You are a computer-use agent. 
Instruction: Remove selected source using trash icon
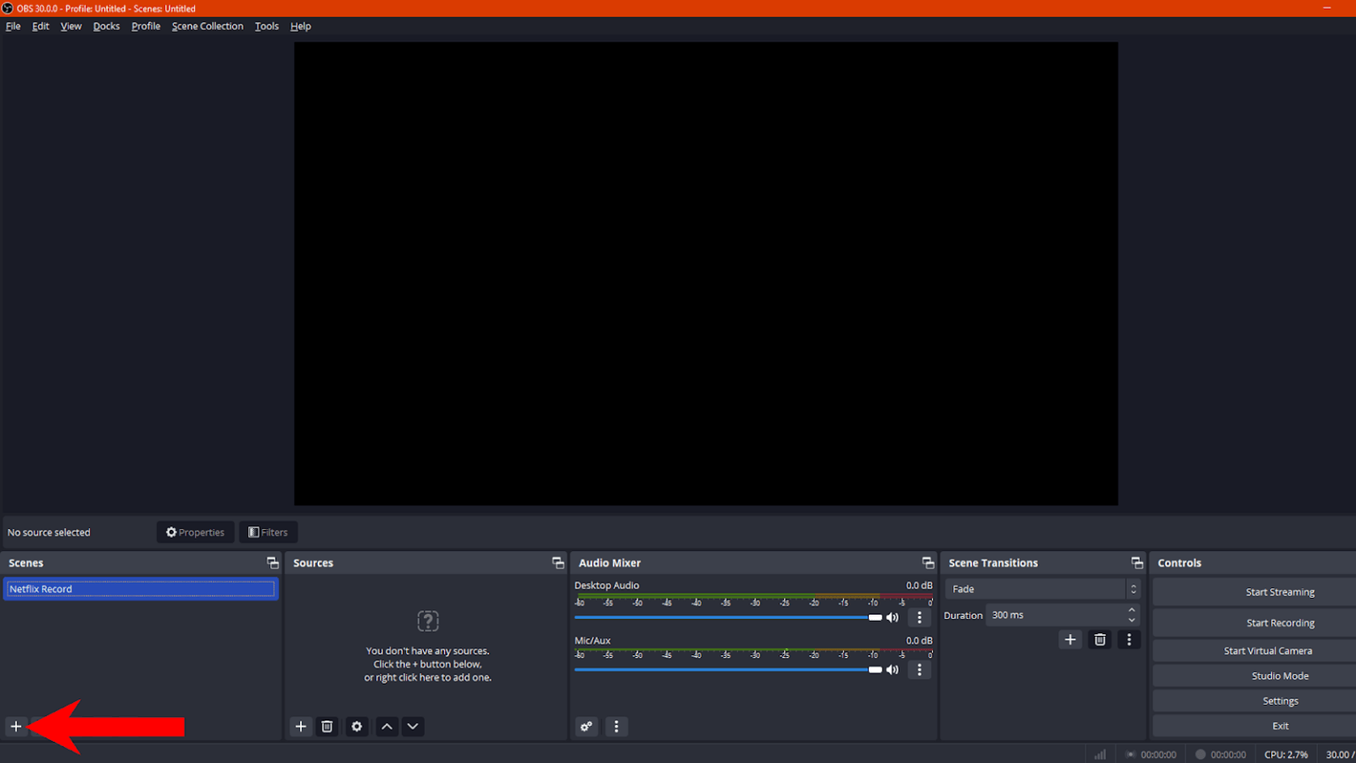coord(328,726)
